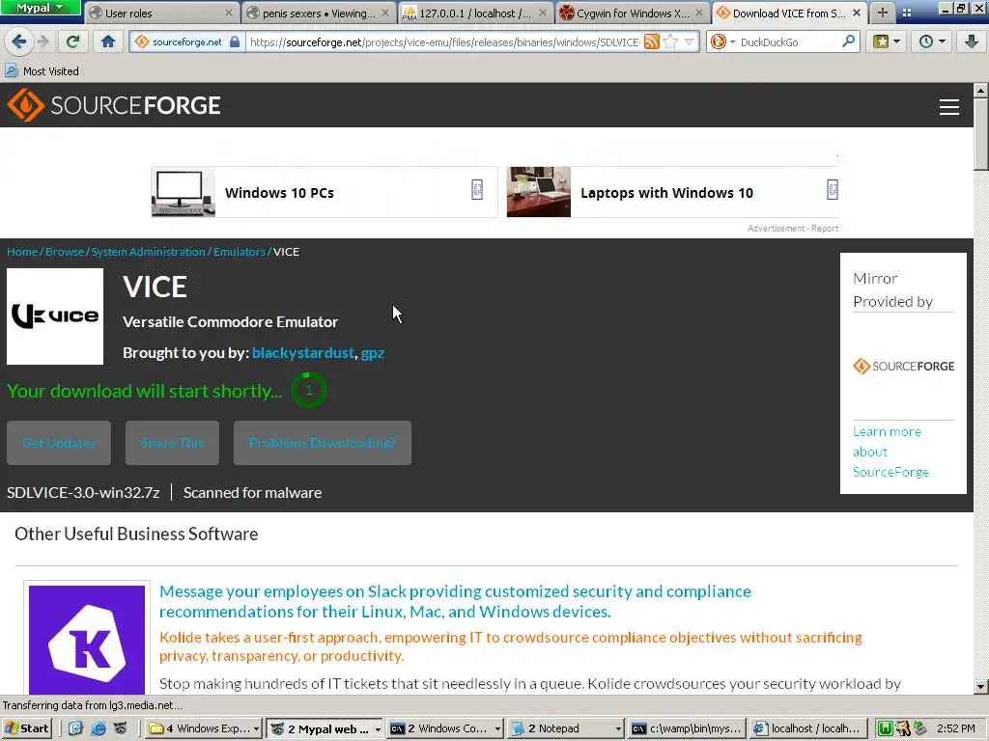Image resolution: width=989 pixels, height=741 pixels.
Task: Open the SourceForge hamburger menu
Action: 948,106
